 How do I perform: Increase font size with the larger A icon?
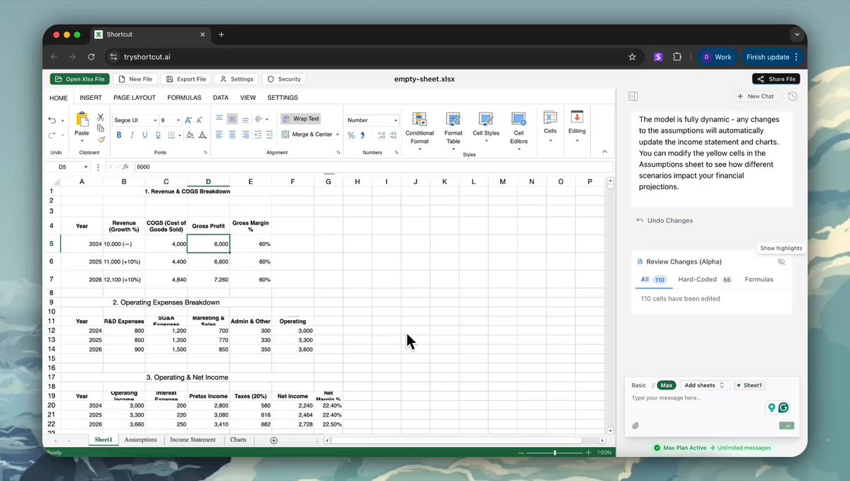coord(188,120)
